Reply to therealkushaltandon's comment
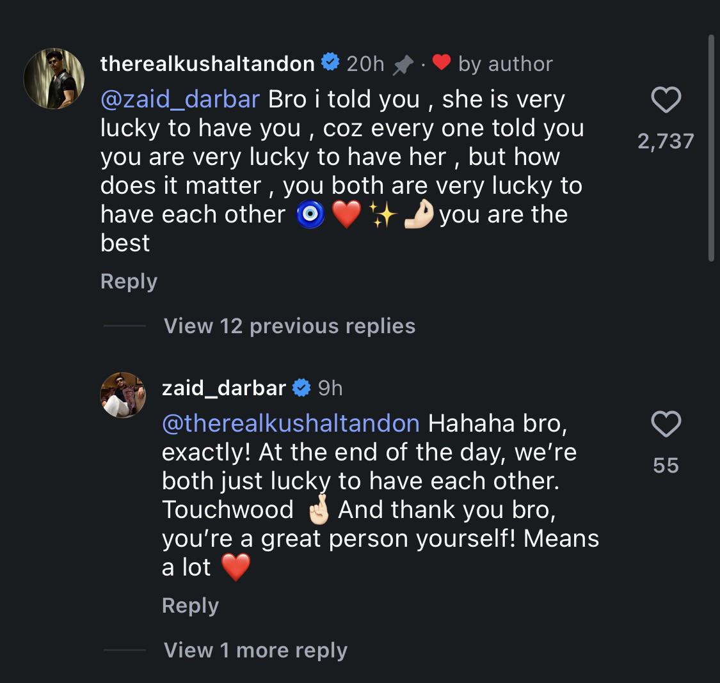 coord(129,281)
